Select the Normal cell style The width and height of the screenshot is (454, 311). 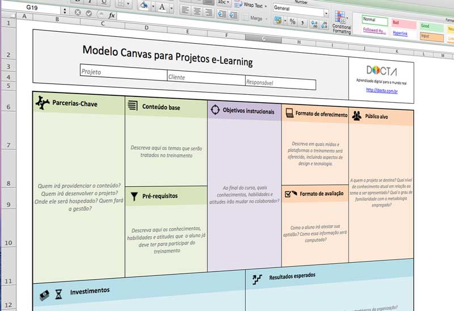[375, 20]
